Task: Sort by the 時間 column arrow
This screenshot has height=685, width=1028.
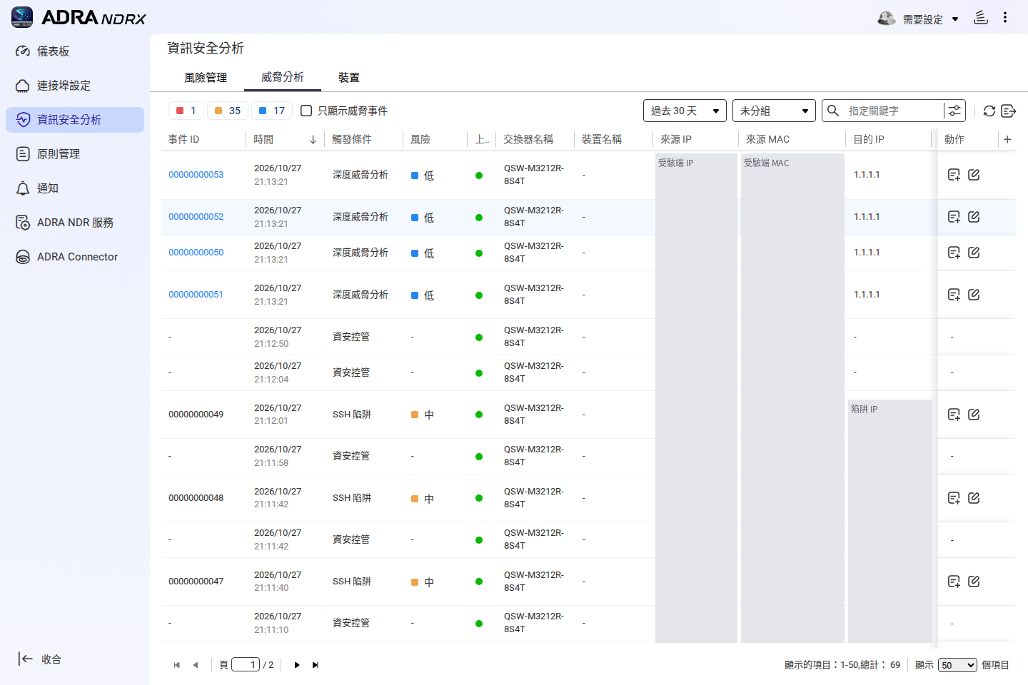Action: point(313,140)
